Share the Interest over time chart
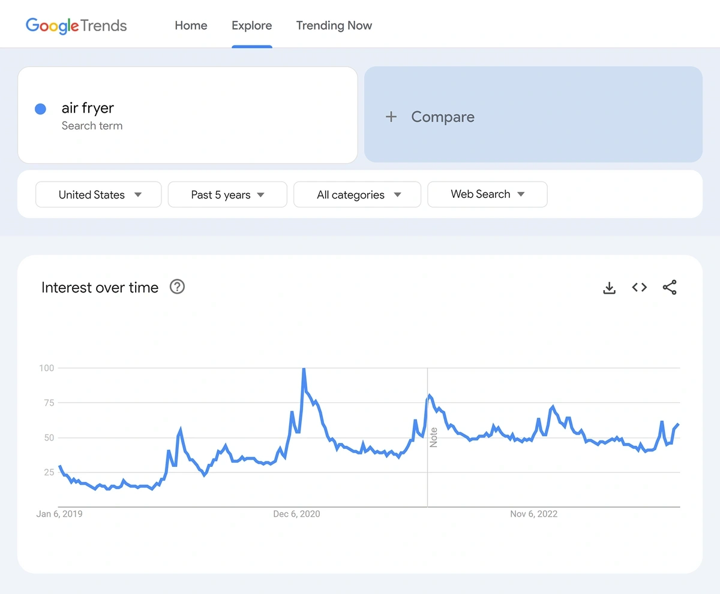 click(670, 288)
